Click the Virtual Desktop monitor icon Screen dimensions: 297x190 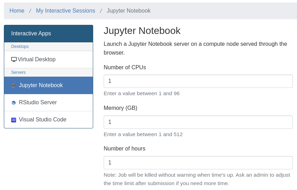pos(14,59)
